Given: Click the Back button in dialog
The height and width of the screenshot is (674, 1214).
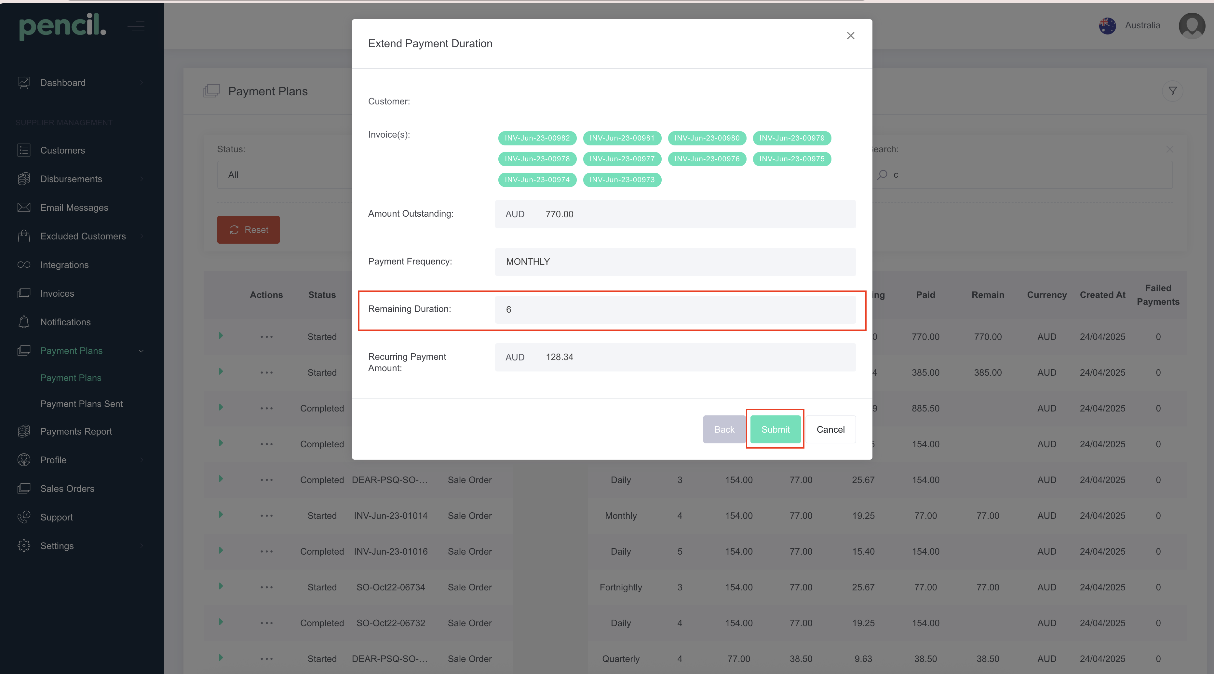Looking at the screenshot, I should 724,429.
